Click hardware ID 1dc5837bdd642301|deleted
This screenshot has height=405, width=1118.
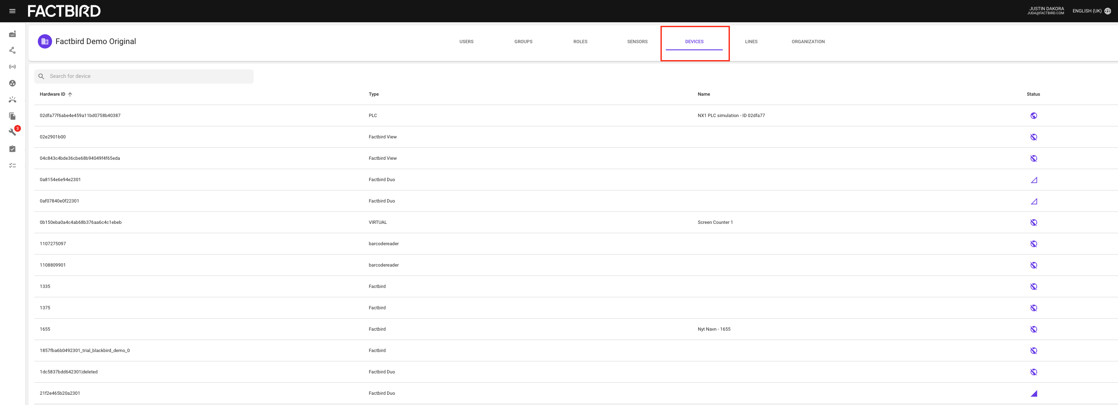(x=69, y=372)
